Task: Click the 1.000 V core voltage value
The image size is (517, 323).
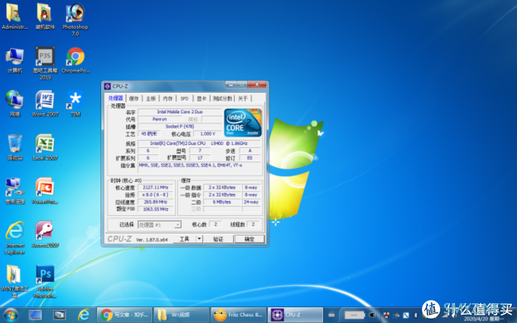Action: (x=208, y=134)
